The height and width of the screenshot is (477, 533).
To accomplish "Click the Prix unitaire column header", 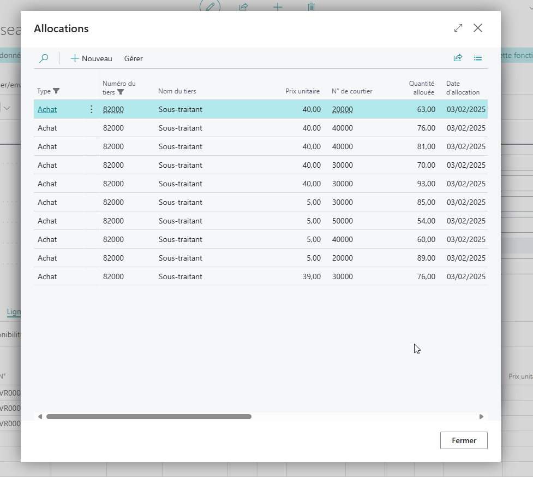I will click(303, 91).
